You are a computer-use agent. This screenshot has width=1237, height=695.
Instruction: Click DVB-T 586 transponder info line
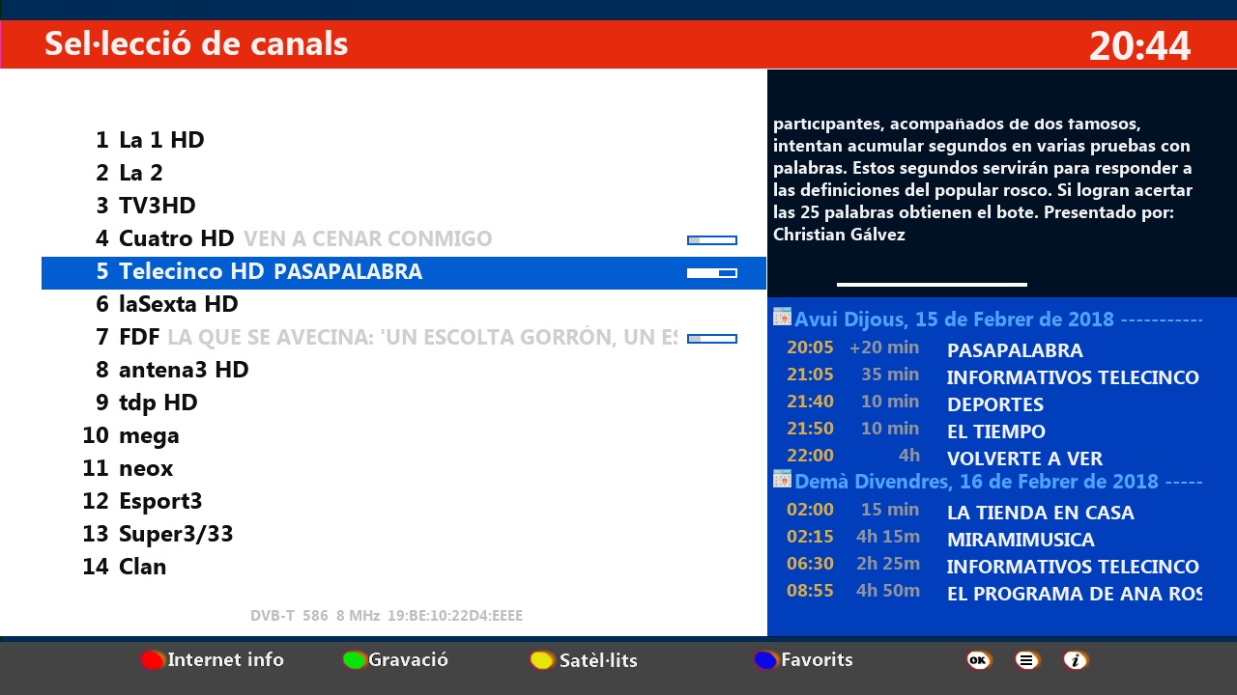click(387, 615)
